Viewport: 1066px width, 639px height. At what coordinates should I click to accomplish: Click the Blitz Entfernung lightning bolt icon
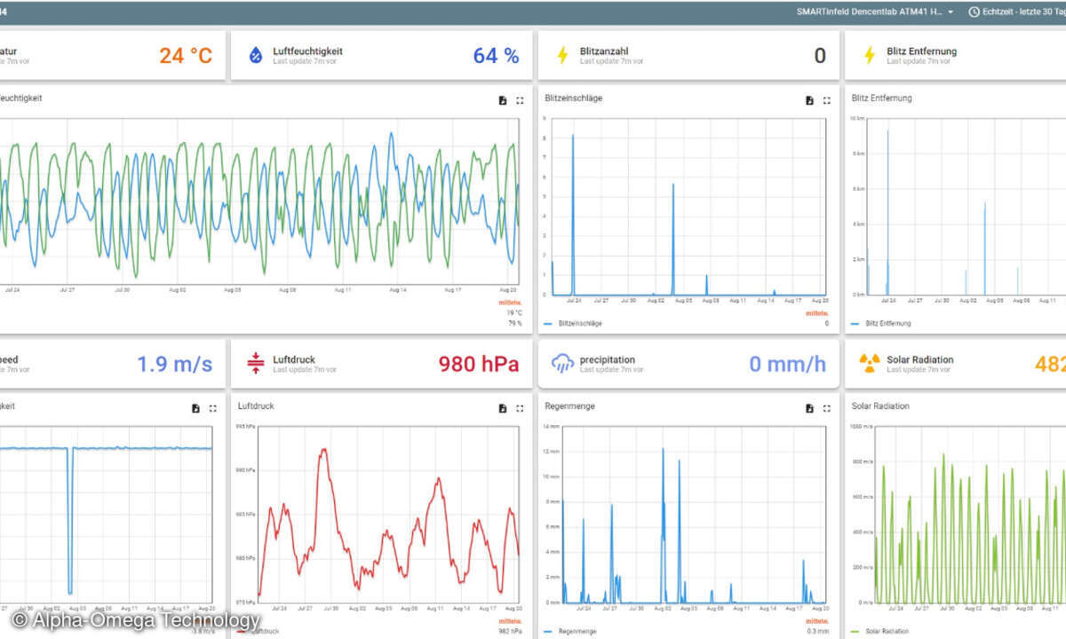tap(869, 56)
